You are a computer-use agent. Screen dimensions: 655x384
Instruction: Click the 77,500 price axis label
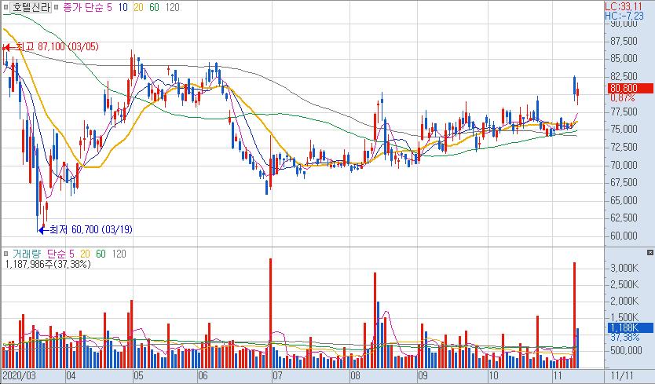click(x=624, y=112)
